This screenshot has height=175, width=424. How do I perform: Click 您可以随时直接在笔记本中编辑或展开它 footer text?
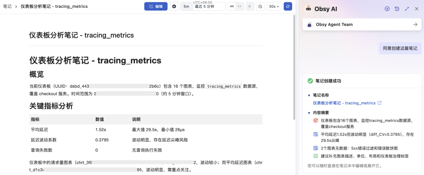[x=345, y=166]
